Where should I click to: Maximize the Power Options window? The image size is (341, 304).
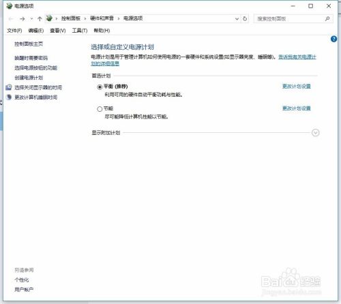311,6
